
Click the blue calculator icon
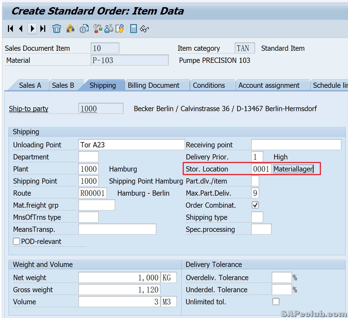pyautogui.click(x=133, y=29)
